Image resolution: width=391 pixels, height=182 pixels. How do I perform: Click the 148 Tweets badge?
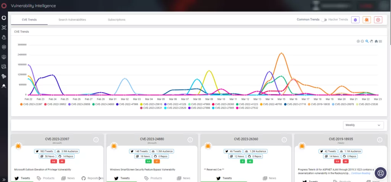tap(139, 151)
